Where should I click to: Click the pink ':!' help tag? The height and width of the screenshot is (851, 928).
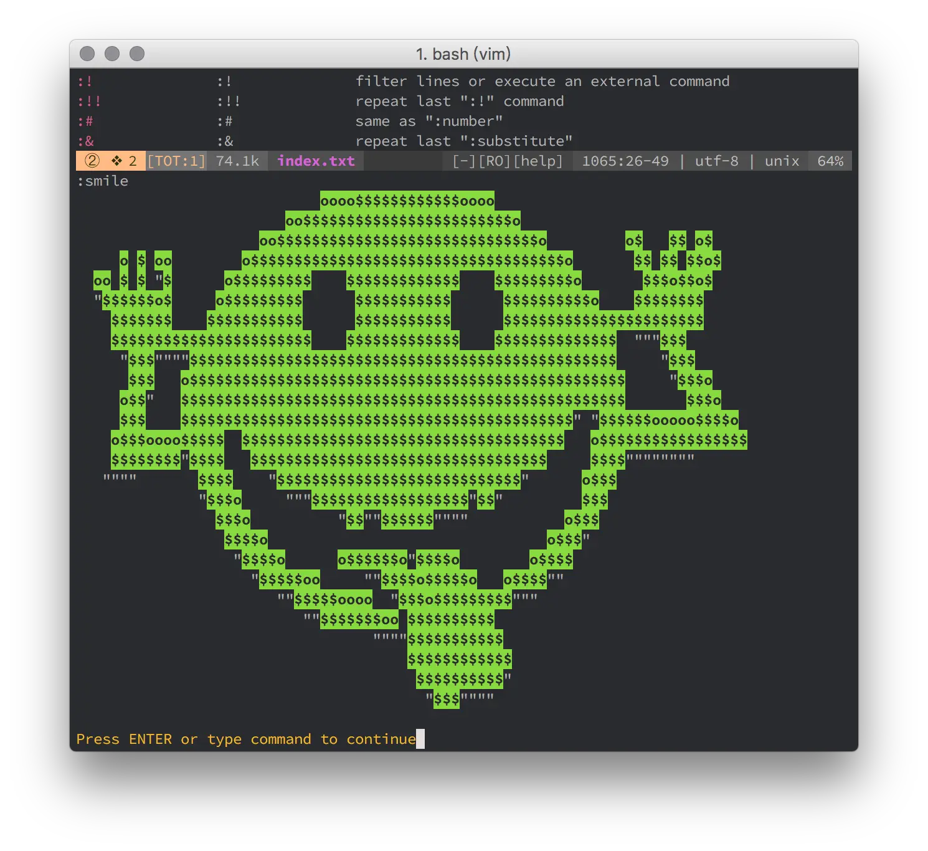(x=85, y=81)
